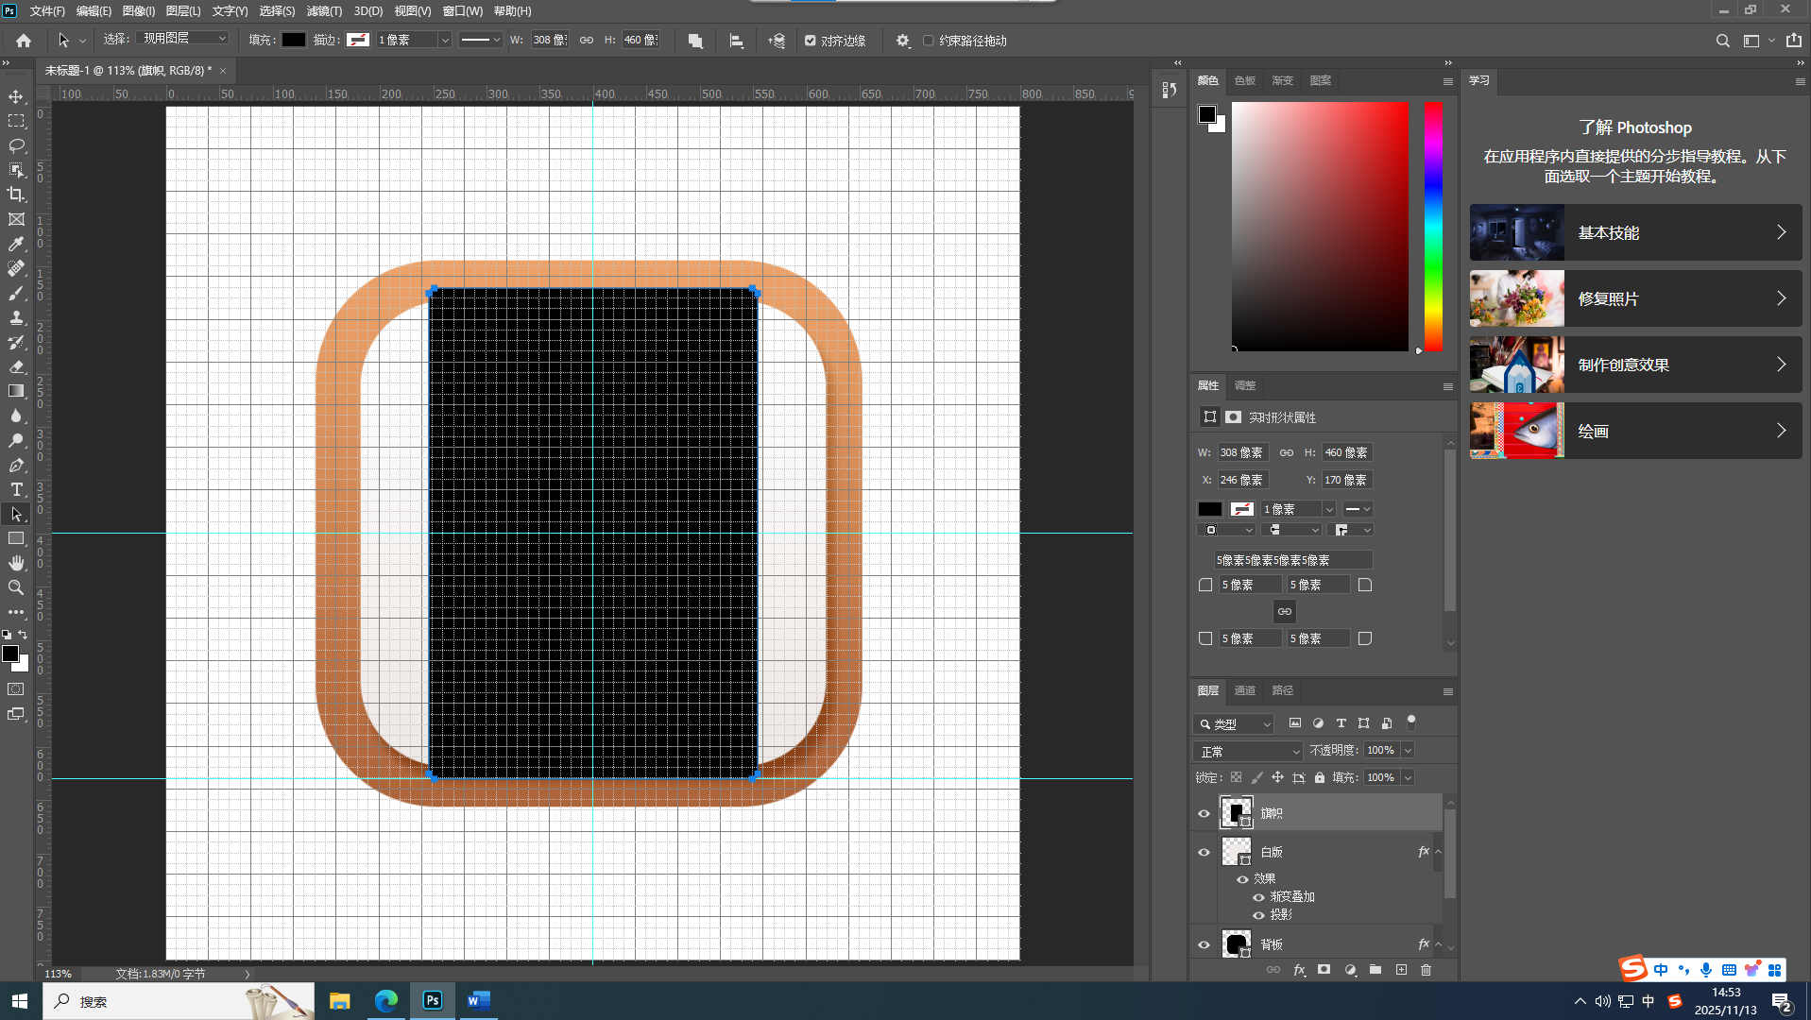Expand the layer opacity dropdown arrow
Screen dimensions: 1811x1020
coord(1408,751)
